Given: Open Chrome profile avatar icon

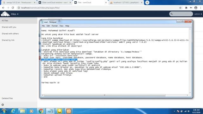Looking at the screenshot, I should click(196, 8).
